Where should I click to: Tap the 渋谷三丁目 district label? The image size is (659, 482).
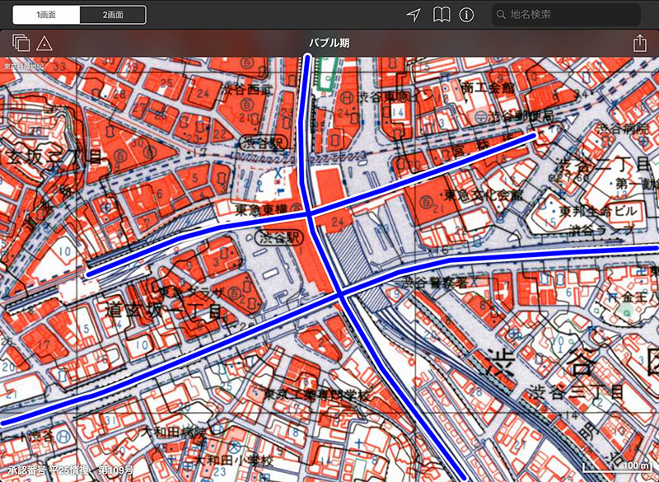click(x=576, y=391)
